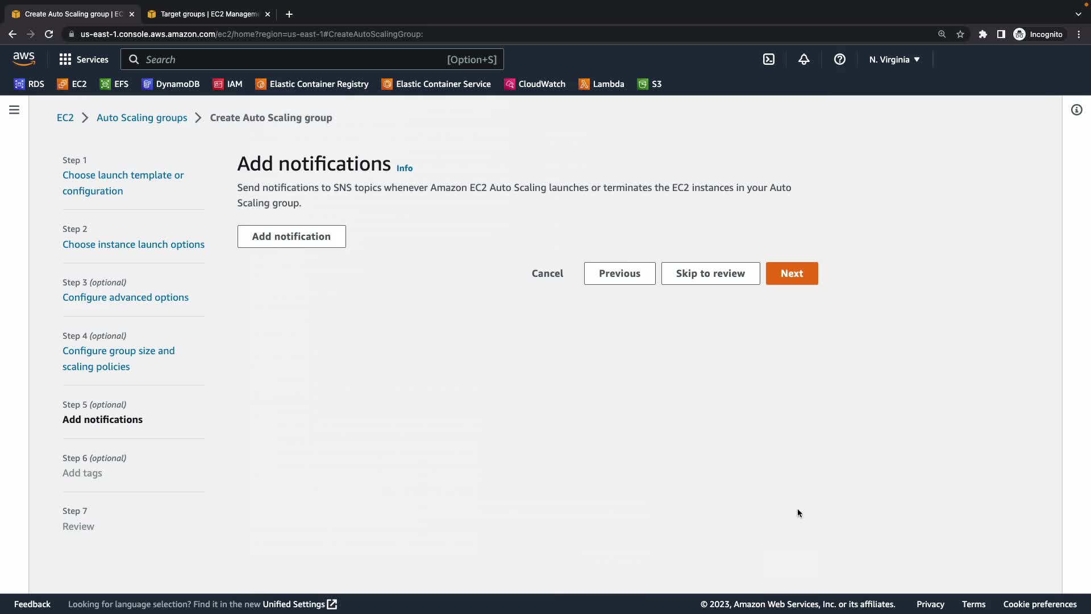The width and height of the screenshot is (1091, 614).
Task: Expand the N. Virginia region dropdown
Action: (x=894, y=59)
